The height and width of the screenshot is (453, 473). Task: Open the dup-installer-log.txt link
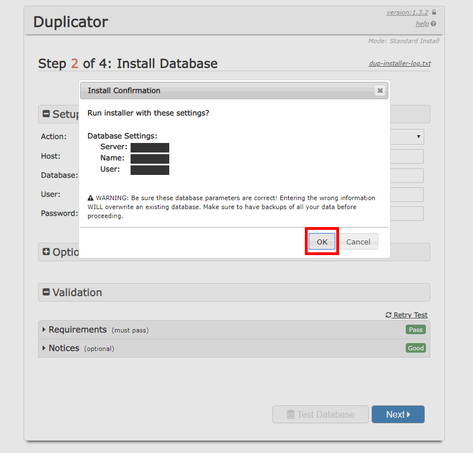[x=400, y=63]
